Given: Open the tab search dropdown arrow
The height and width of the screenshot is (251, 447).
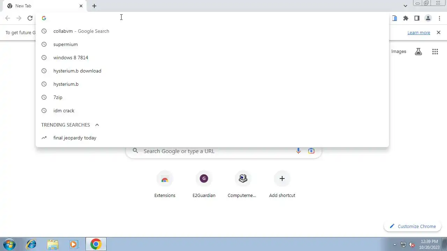Looking at the screenshot, I should [x=405, y=6].
